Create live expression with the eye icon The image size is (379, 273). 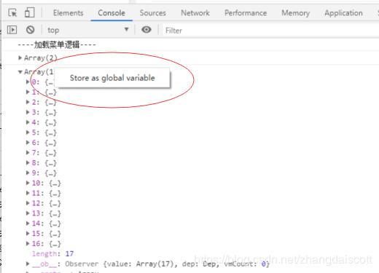pos(146,30)
